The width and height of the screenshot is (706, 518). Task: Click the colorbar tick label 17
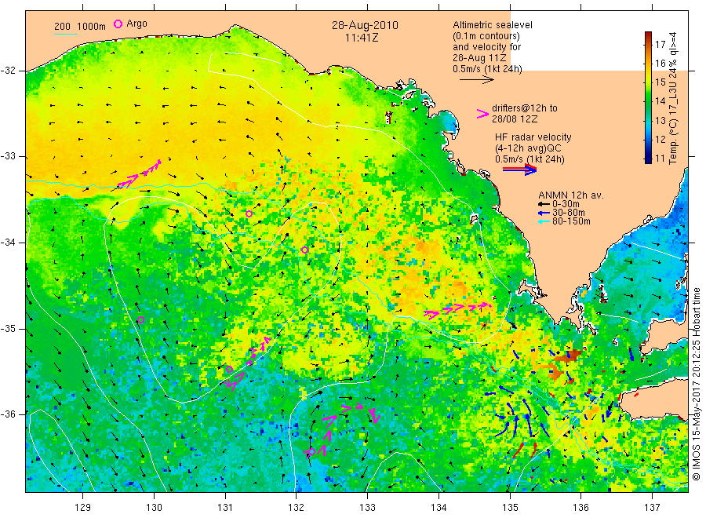point(660,44)
